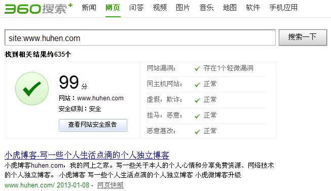Viewport: 331px width, 191px height.
Task: Click the 2013-01-08 result date
Action: click(x=73, y=185)
